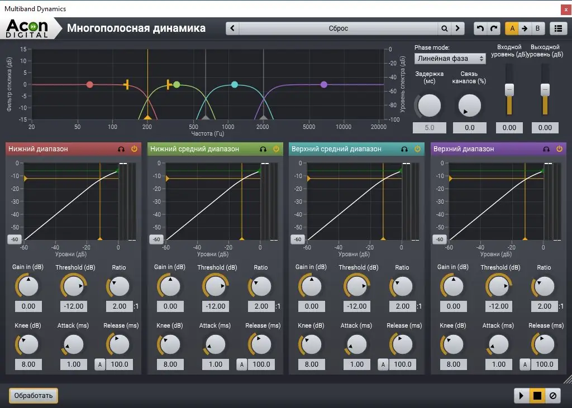Toggle power for Нижний средний диапазон
The width and height of the screenshot is (572, 408).
click(x=276, y=149)
